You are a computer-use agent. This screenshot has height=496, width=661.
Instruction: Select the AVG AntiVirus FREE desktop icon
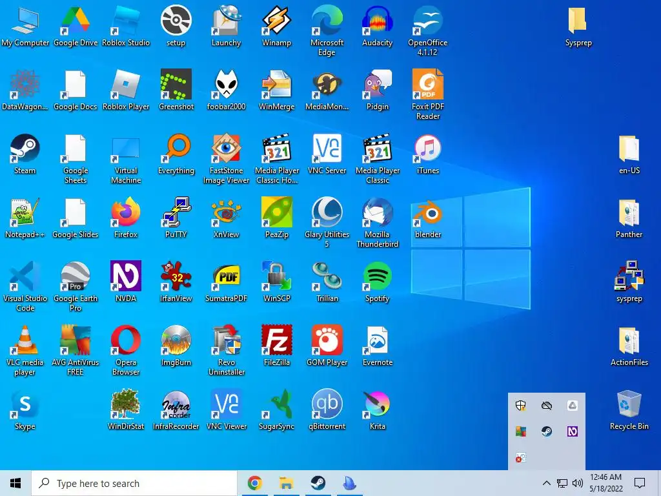coord(76,350)
